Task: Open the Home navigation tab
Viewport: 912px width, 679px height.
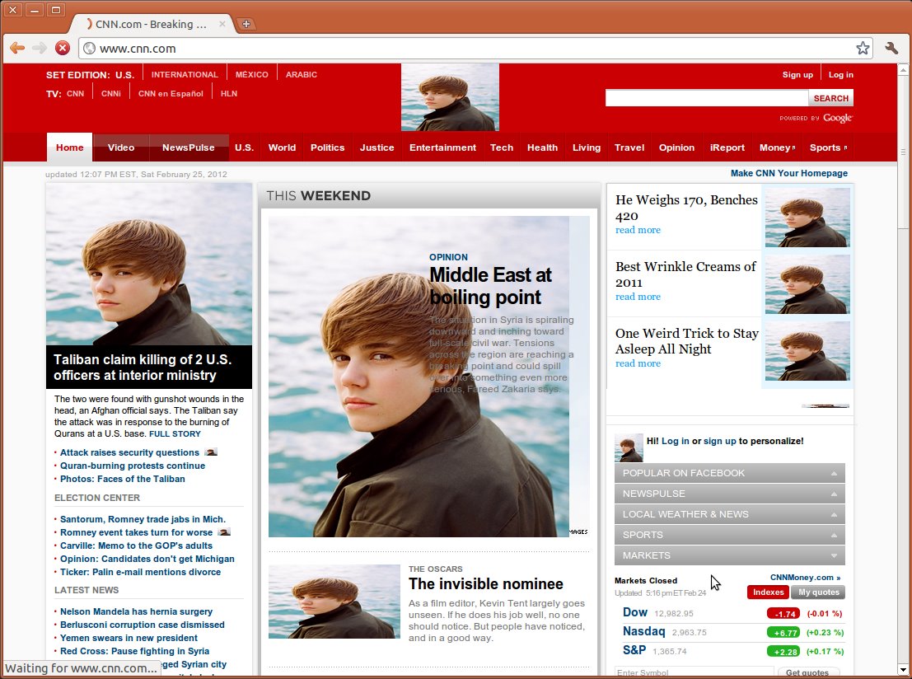Action: click(70, 148)
